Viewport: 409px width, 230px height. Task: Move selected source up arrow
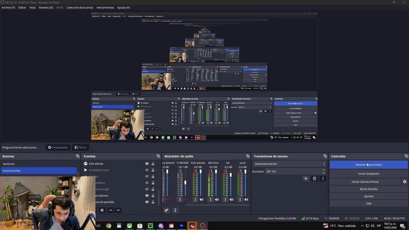coord(111,210)
